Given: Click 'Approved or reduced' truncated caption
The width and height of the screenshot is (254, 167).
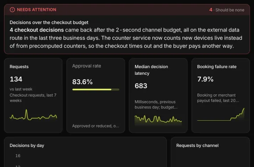Looking at the screenshot, I should click(x=96, y=126).
